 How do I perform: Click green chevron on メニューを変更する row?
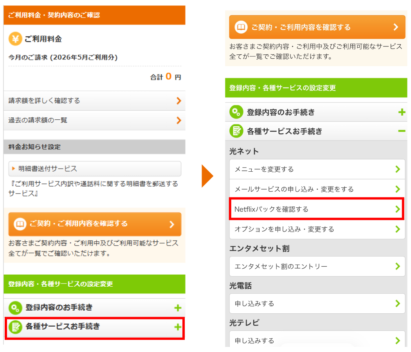pyautogui.click(x=398, y=169)
